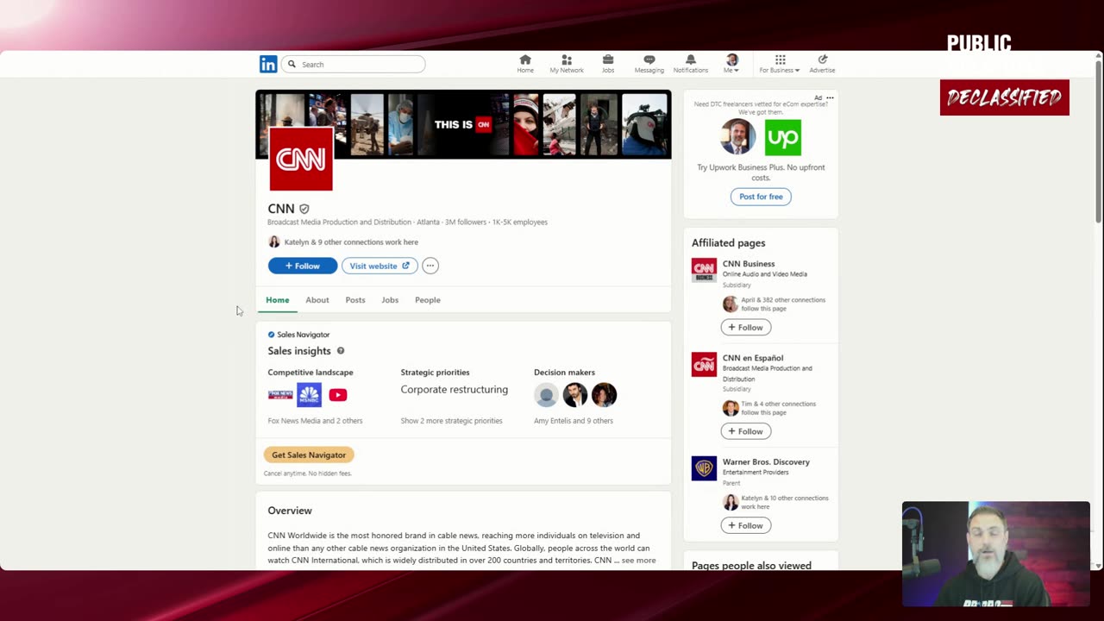Viewport: 1104px width, 621px height.
Task: Switch to the Posts tab
Action: pyautogui.click(x=355, y=300)
